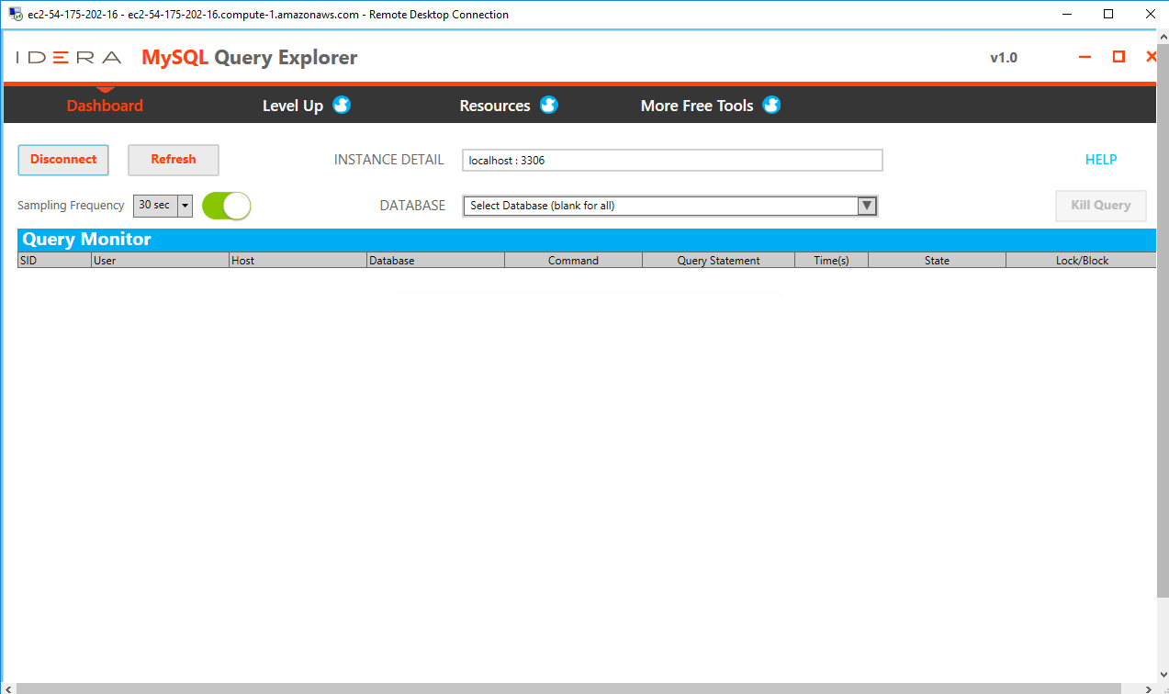Click the Database dropdown arrow
Image resolution: width=1169 pixels, height=694 pixels.
click(866, 205)
